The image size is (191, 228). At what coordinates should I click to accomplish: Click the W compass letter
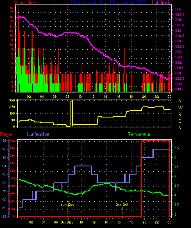click(180, 108)
